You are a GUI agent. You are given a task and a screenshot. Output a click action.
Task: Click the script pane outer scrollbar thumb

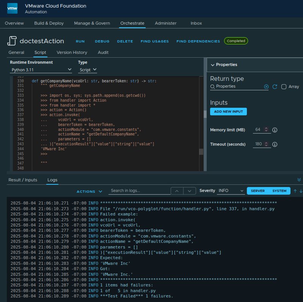pos(205,114)
